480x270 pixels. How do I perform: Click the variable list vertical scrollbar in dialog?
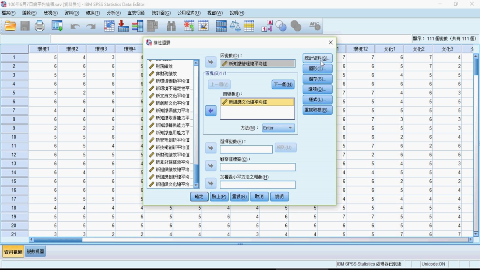pos(196,124)
